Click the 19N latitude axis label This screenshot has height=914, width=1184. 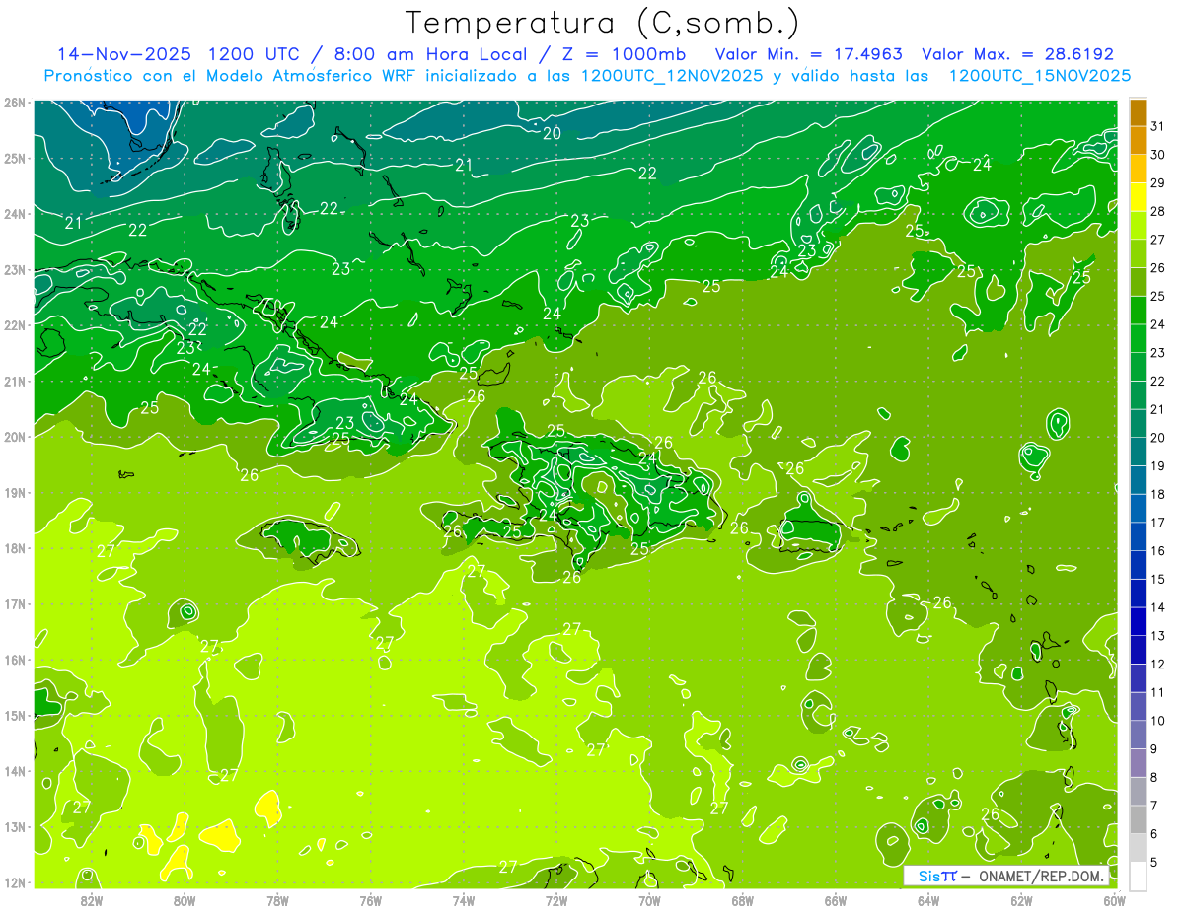15,492
